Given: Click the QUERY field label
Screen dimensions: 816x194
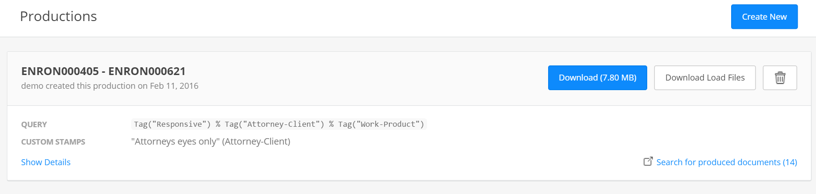Looking at the screenshot, I should [x=34, y=124].
